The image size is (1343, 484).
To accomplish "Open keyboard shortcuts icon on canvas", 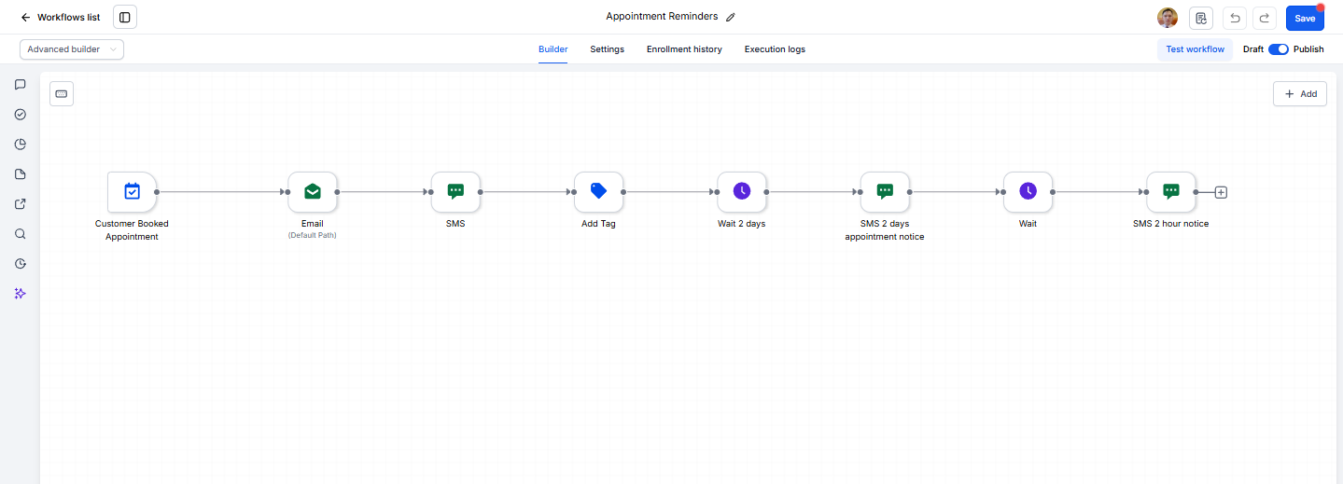I will 62,93.
